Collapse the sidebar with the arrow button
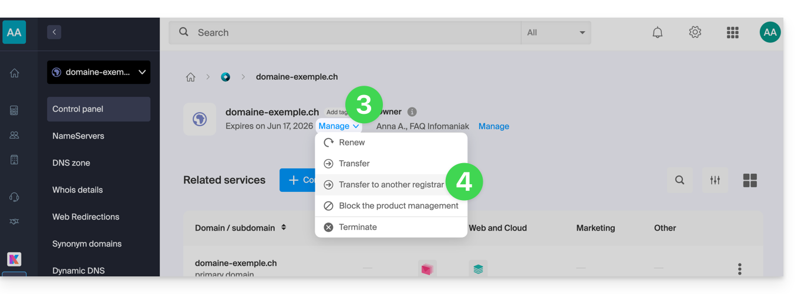Screen dimensions: 801x294 point(54,32)
